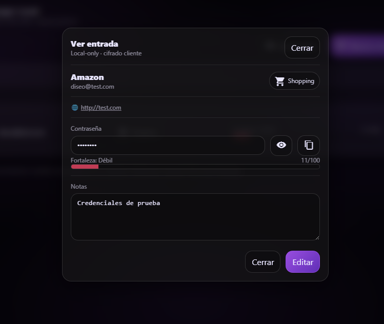The height and width of the screenshot is (324, 384).
Task: Click the "Local-only · cifrado cliente" subtitle
Action: pos(106,53)
